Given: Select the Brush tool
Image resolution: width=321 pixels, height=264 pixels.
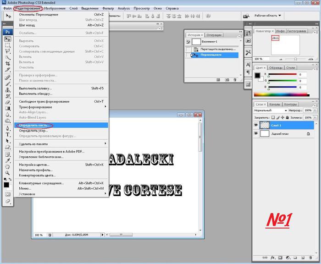Looking at the screenshot, I should (8, 84).
